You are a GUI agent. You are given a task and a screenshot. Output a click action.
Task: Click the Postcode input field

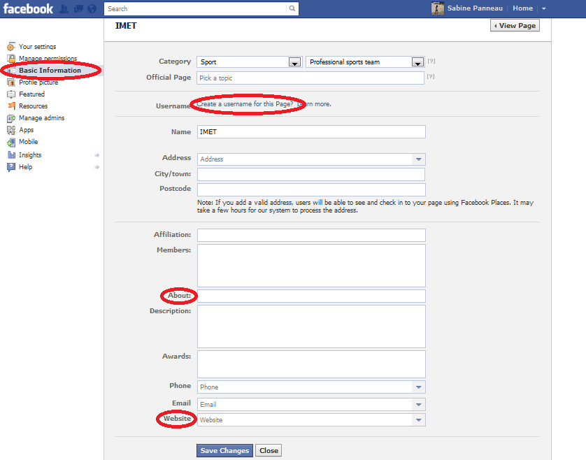[x=311, y=189]
